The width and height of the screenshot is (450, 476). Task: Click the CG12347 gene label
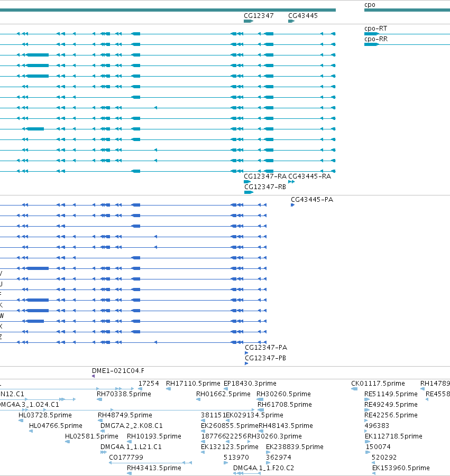(x=259, y=16)
